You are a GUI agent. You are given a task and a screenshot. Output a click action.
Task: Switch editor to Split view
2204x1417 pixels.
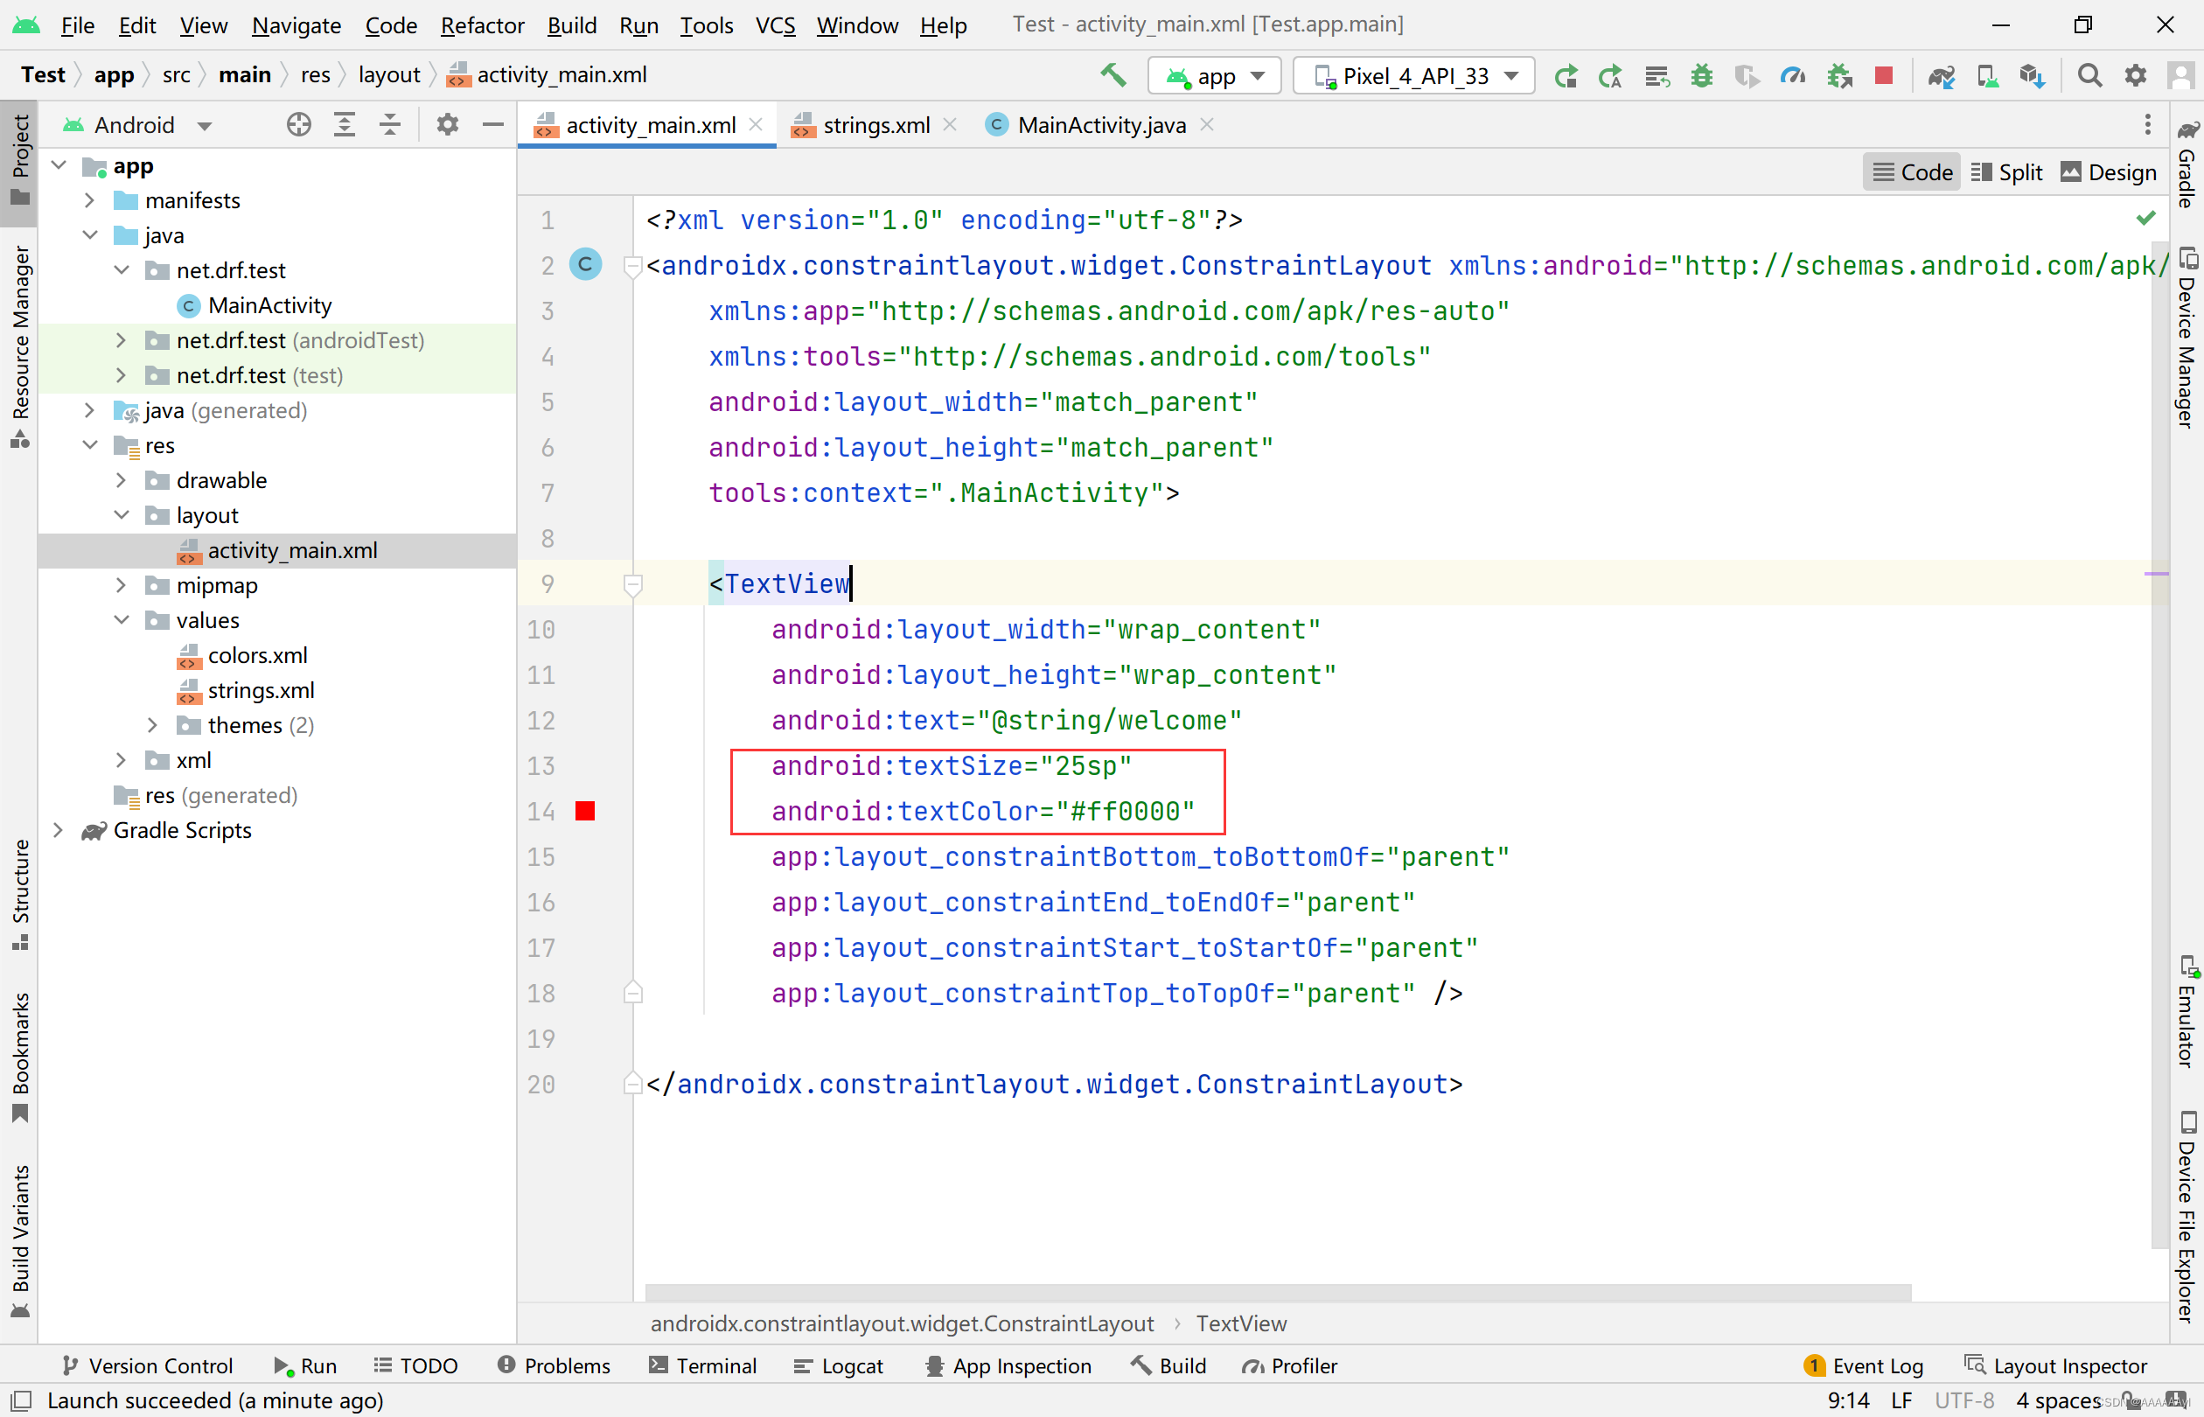click(x=2006, y=172)
